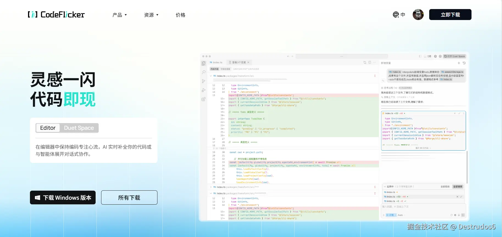The width and height of the screenshot is (502, 237).
Task: Open the Source Control icon in sidebar
Action: (204, 81)
